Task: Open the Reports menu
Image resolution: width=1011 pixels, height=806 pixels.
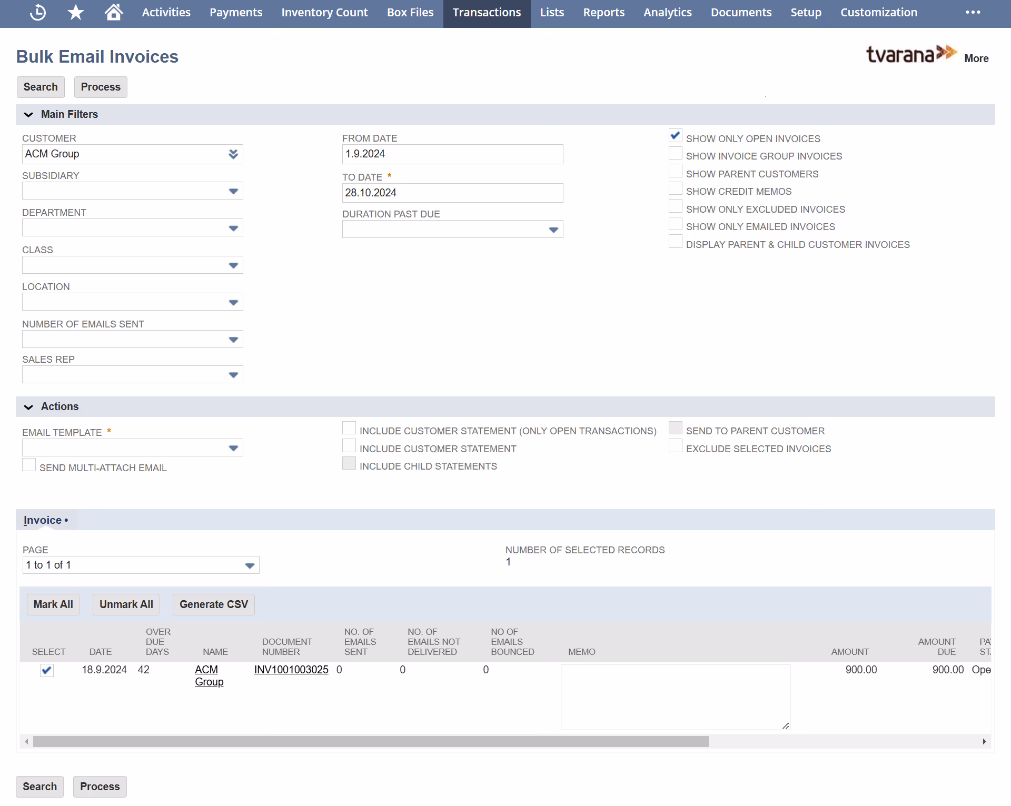Action: point(603,13)
